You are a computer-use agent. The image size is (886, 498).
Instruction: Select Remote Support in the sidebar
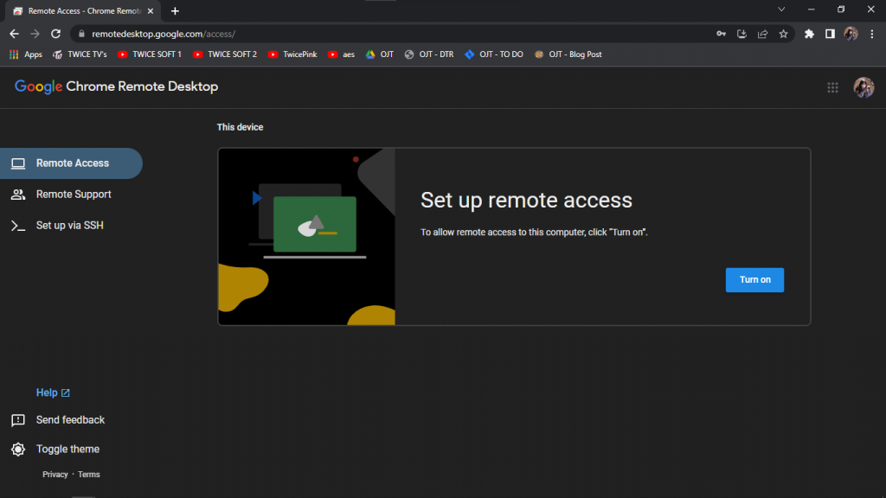point(71,195)
